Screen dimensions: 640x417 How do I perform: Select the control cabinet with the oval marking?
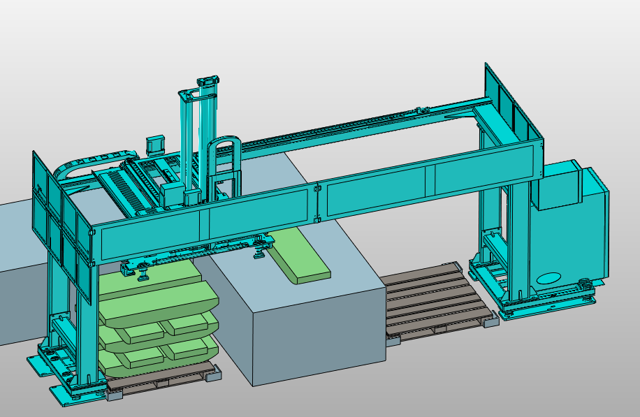(572, 228)
